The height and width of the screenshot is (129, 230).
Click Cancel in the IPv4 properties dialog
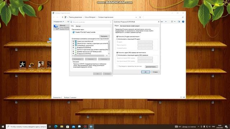coord(155,72)
